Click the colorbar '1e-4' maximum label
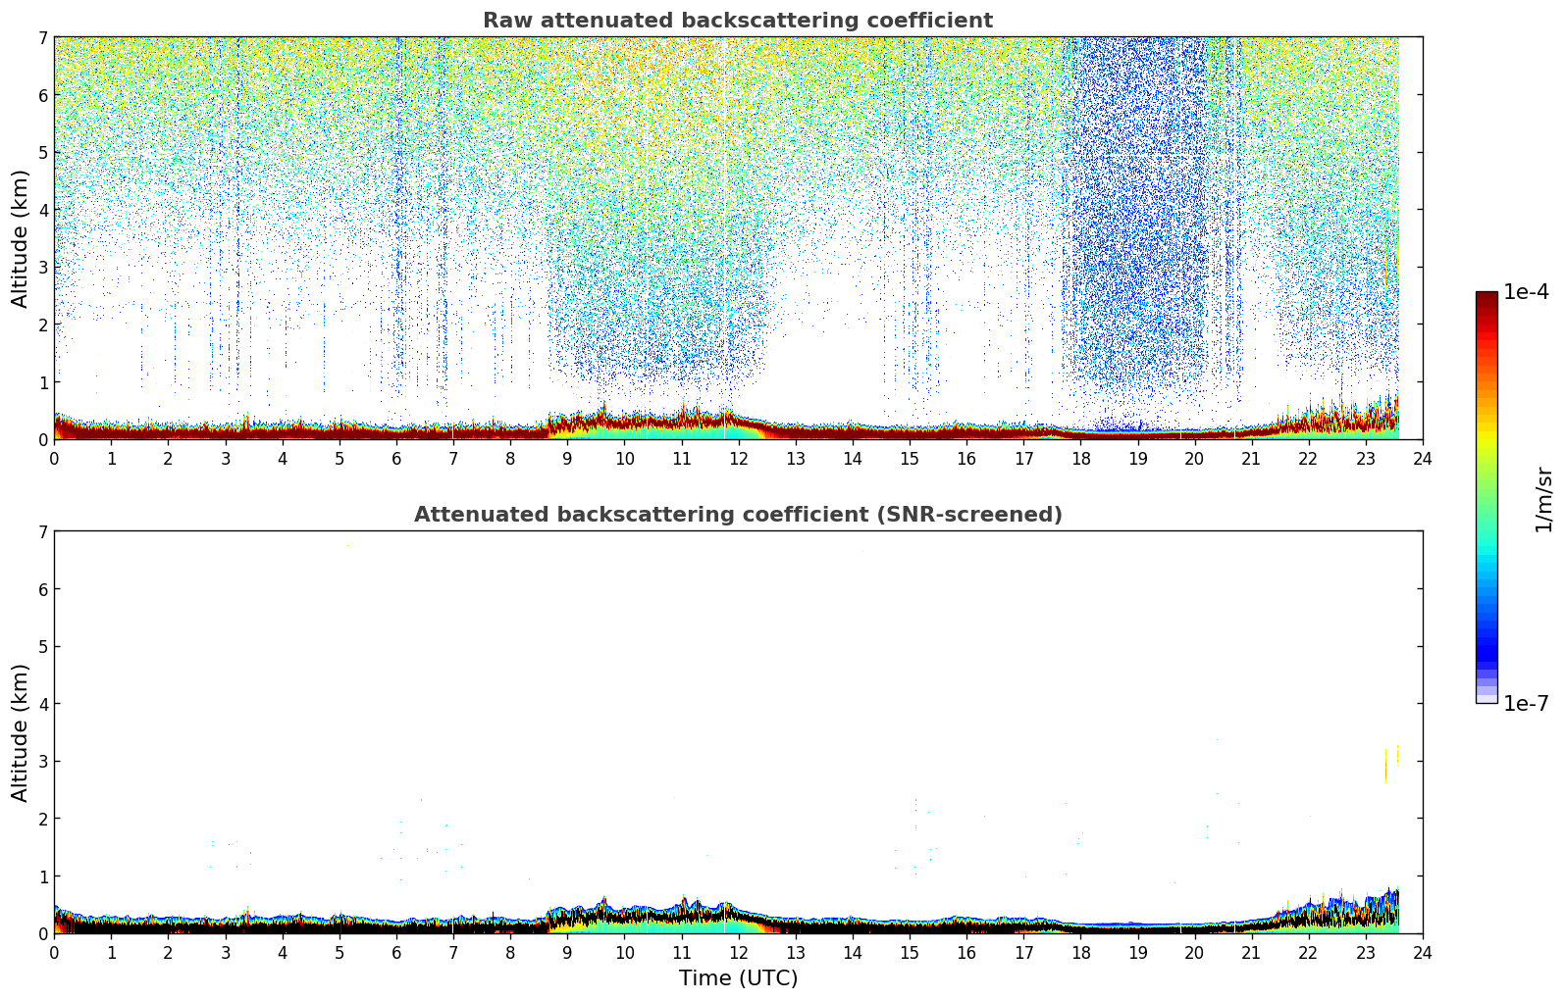This screenshot has width=1565, height=1000. 1526,292
